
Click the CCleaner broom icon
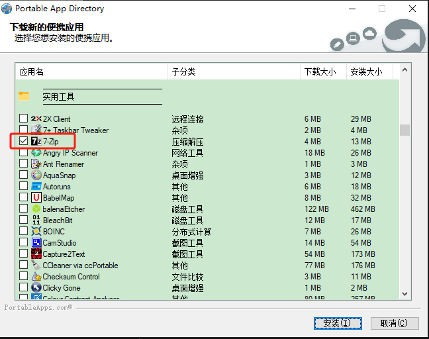[x=36, y=265]
